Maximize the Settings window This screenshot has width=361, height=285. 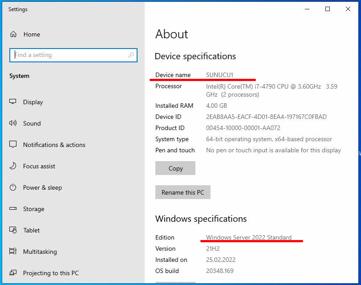327,9
